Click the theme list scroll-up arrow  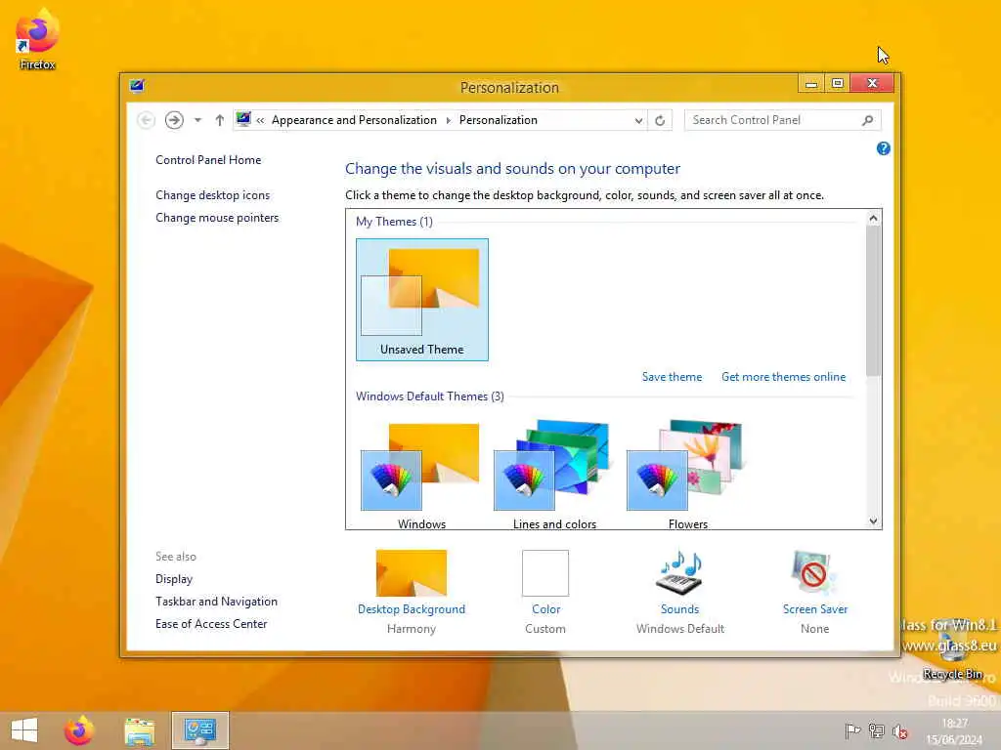873,218
